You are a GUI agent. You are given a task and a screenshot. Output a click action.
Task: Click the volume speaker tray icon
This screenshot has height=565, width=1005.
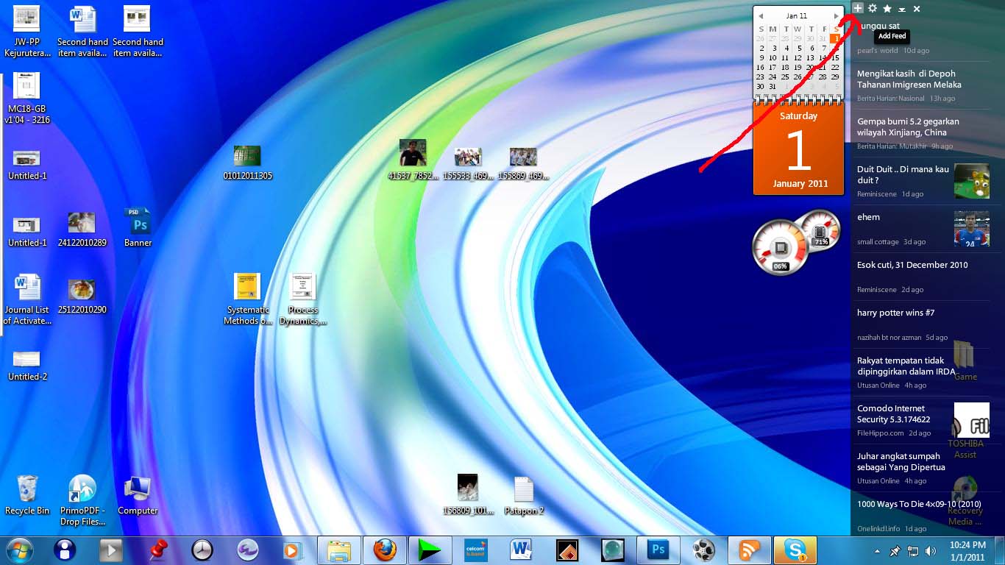point(931,550)
